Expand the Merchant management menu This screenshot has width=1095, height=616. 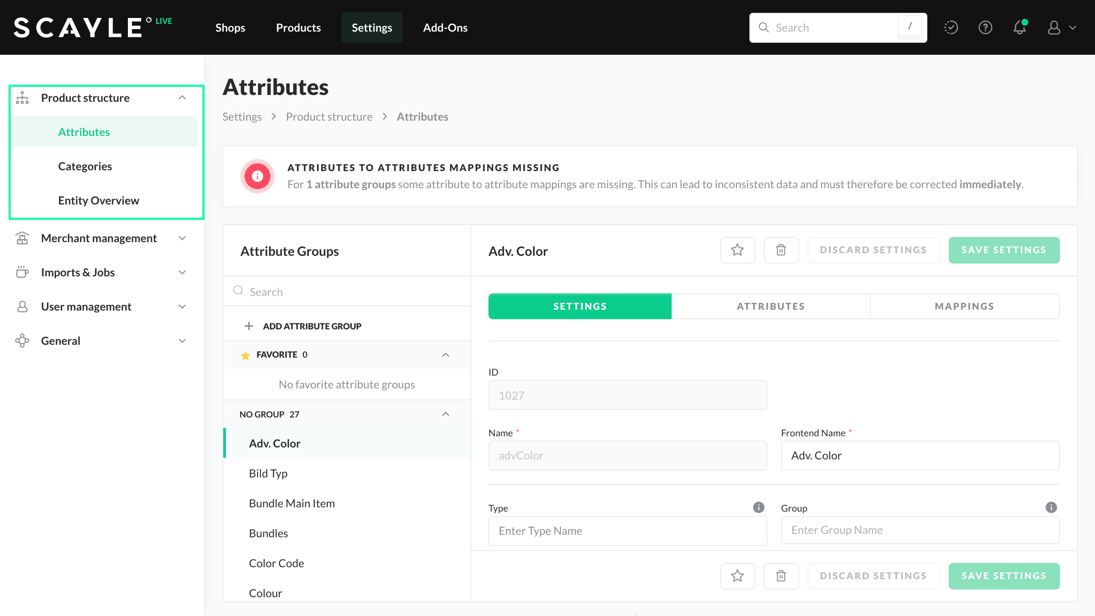pyautogui.click(x=182, y=238)
